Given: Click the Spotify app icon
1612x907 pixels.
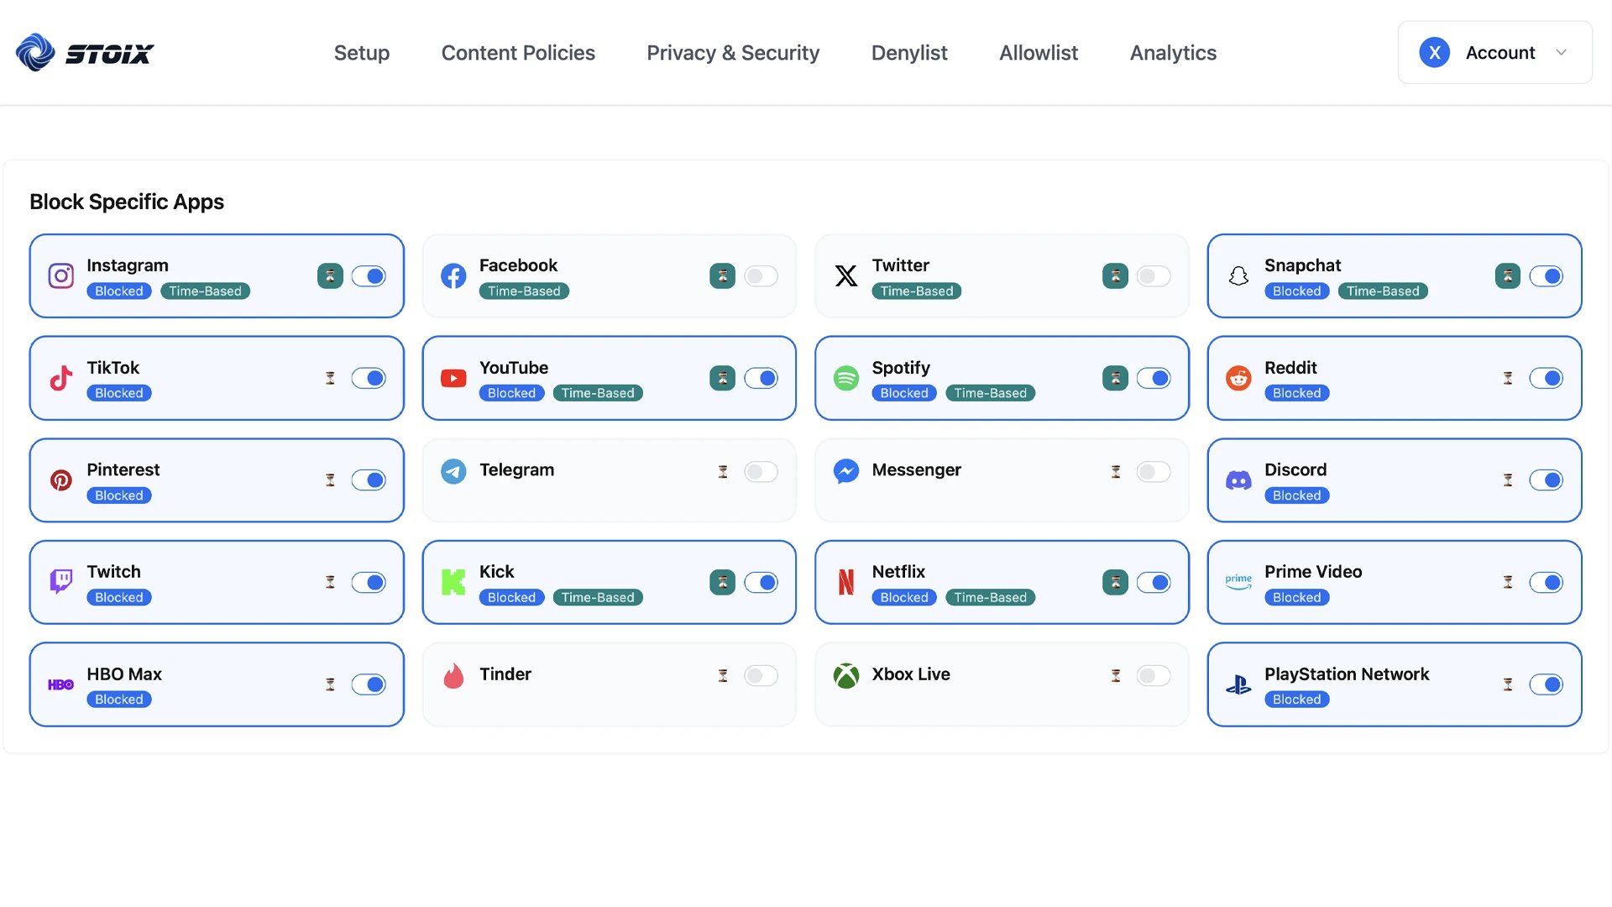Looking at the screenshot, I should pos(846,378).
